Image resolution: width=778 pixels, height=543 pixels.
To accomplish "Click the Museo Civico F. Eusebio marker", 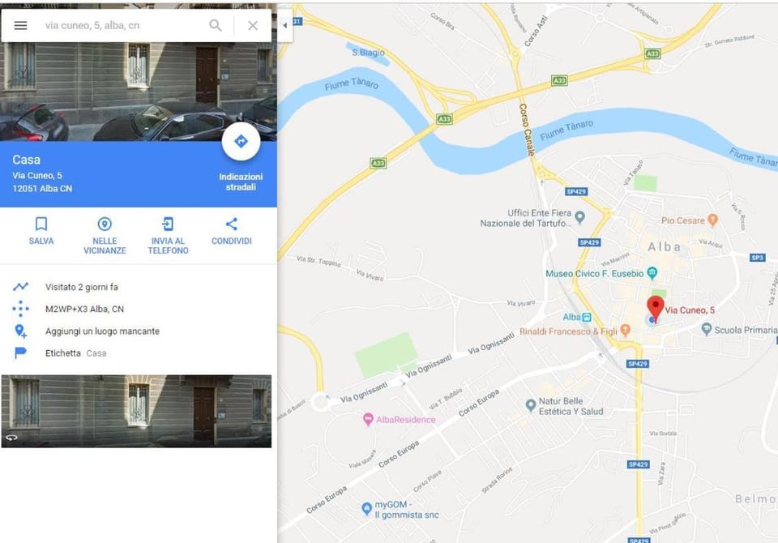I will point(652,273).
